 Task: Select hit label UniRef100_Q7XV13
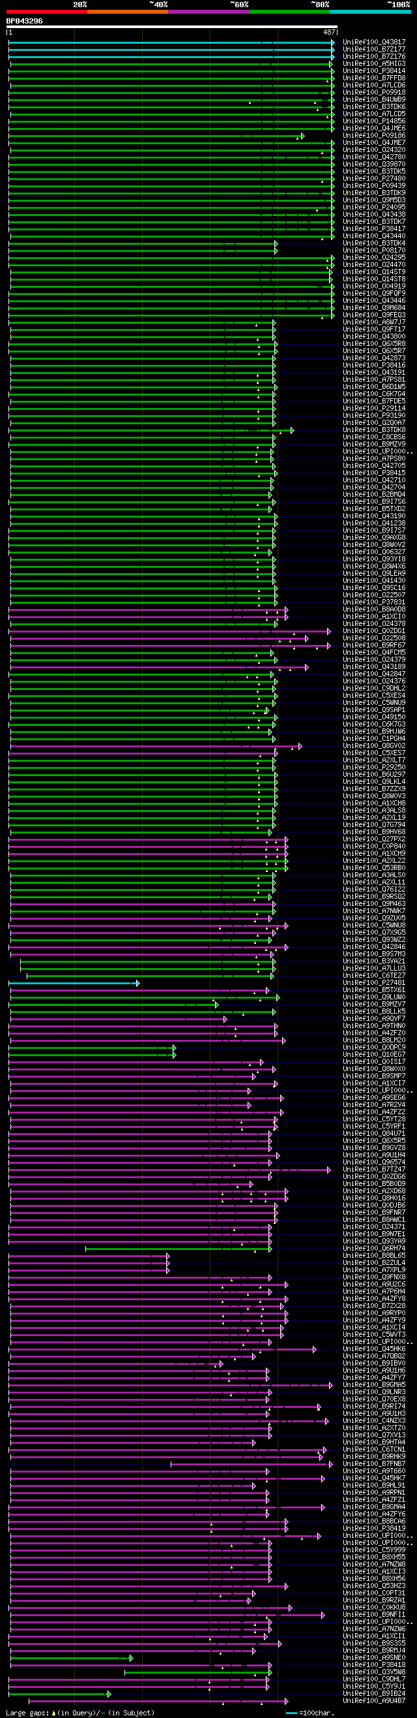pyautogui.click(x=375, y=1435)
